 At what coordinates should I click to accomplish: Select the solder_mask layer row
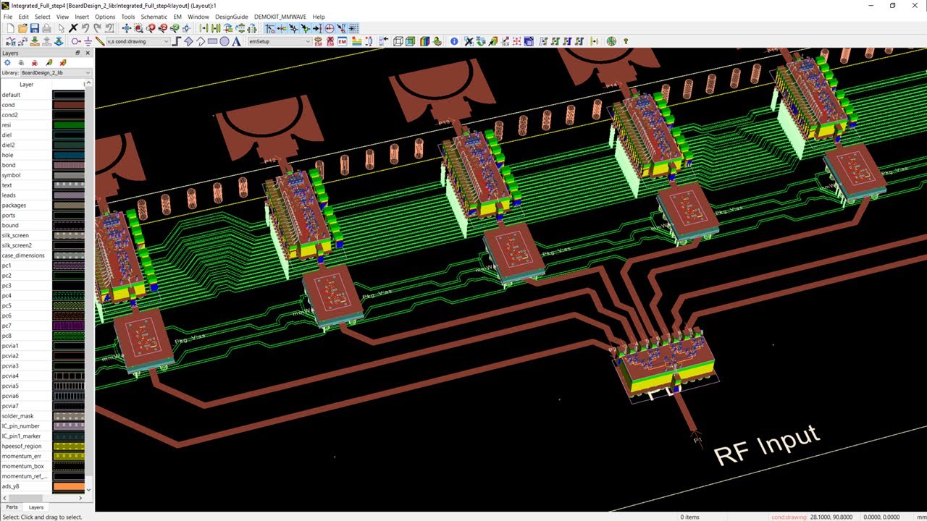point(43,416)
